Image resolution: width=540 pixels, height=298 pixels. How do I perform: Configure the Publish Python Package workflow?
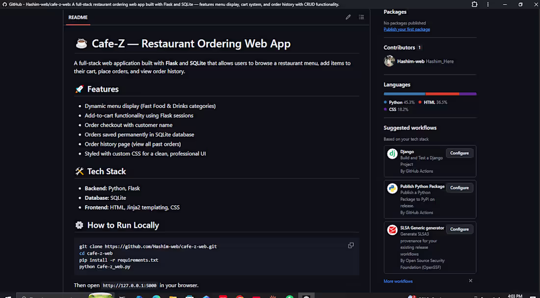(459, 188)
